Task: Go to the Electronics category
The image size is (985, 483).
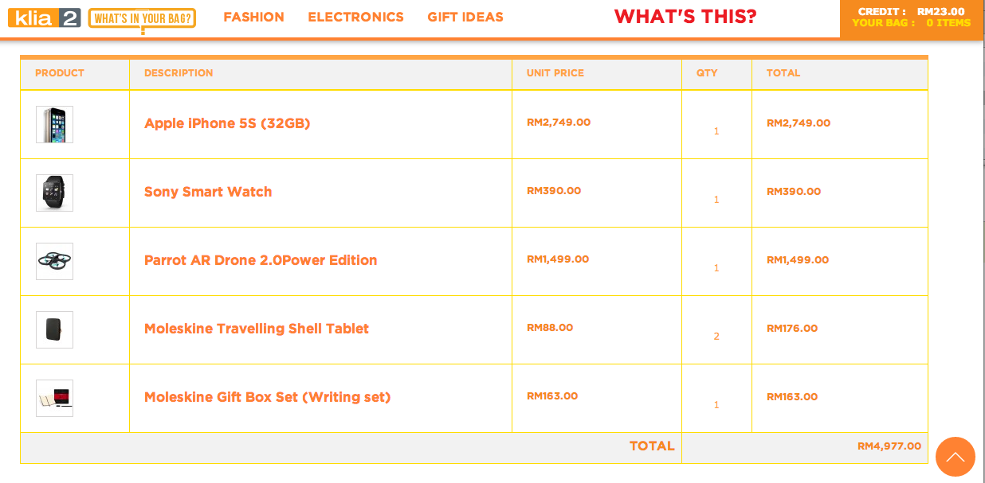Action: point(355,17)
